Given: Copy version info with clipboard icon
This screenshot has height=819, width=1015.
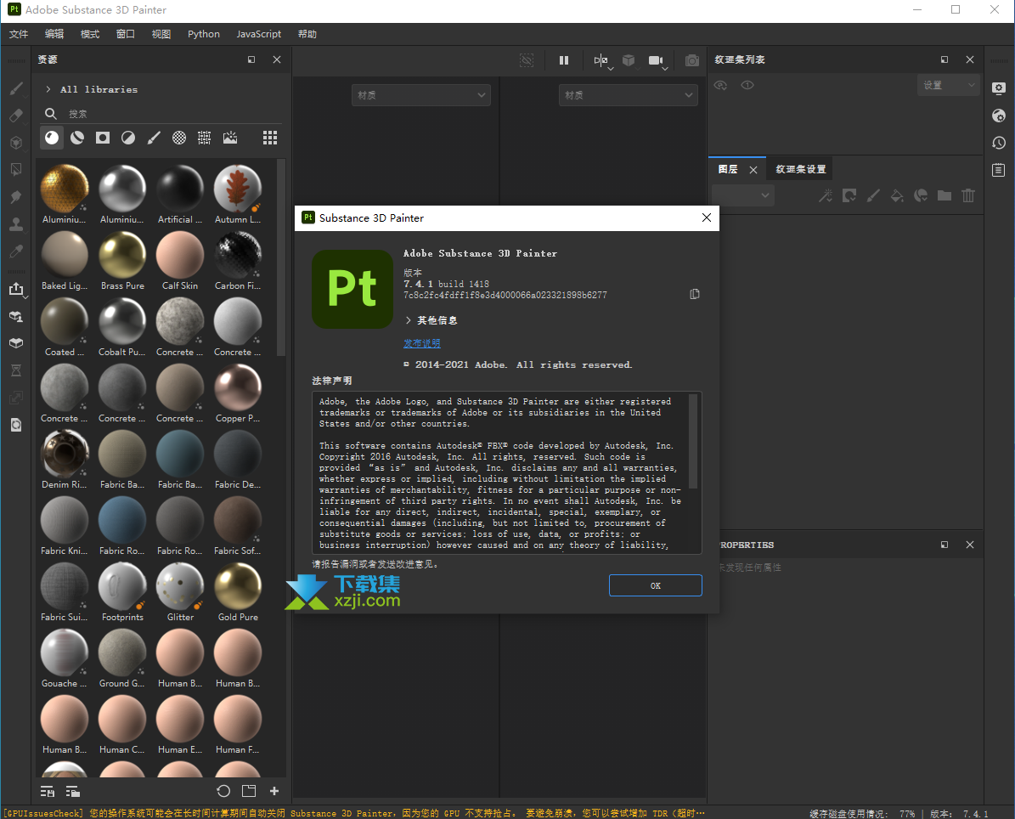Looking at the screenshot, I should (x=695, y=294).
